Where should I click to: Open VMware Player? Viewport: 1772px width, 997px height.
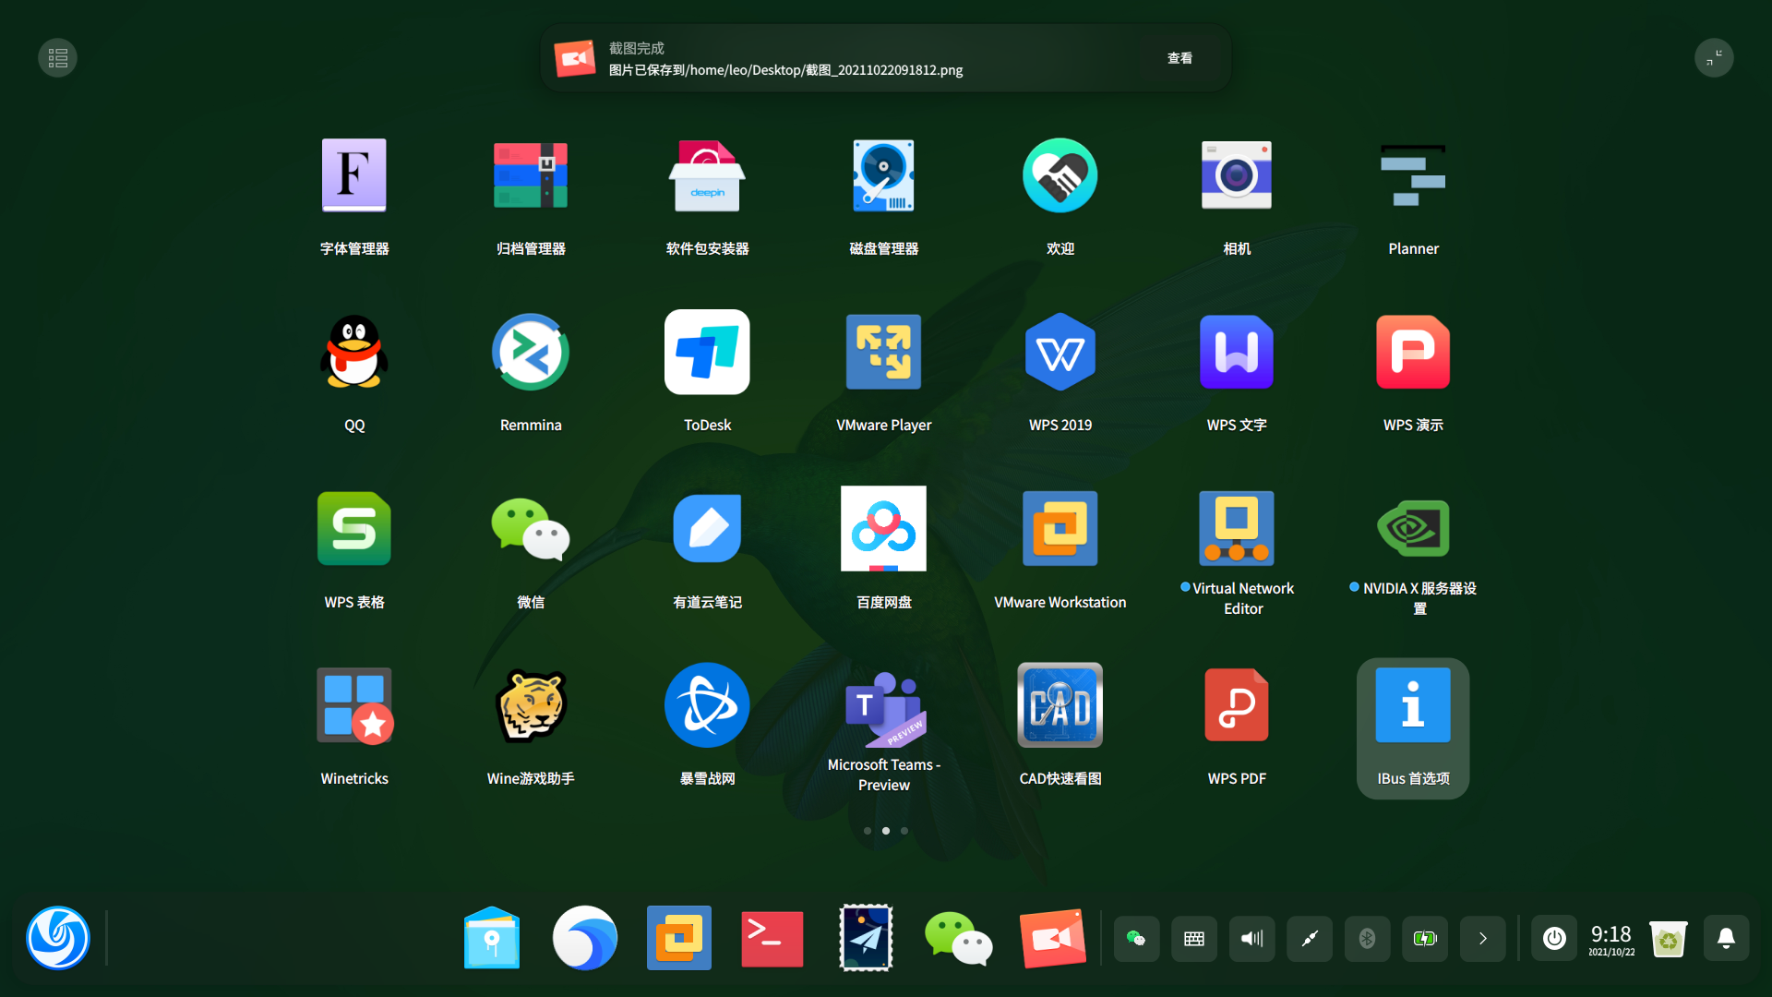click(883, 353)
